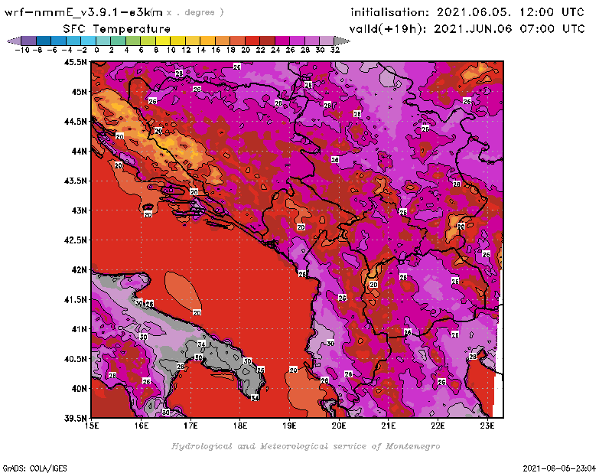Screen dimensions: 612x473
Task: Click the '45.5N' latitude axis label
Action: (75, 62)
